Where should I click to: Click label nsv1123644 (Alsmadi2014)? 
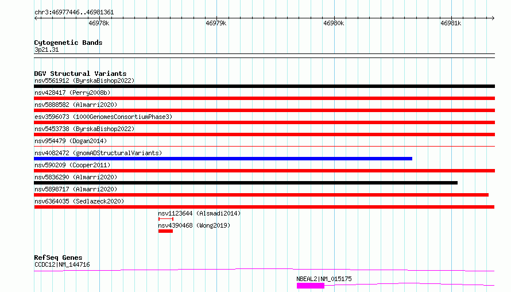[x=199, y=213]
